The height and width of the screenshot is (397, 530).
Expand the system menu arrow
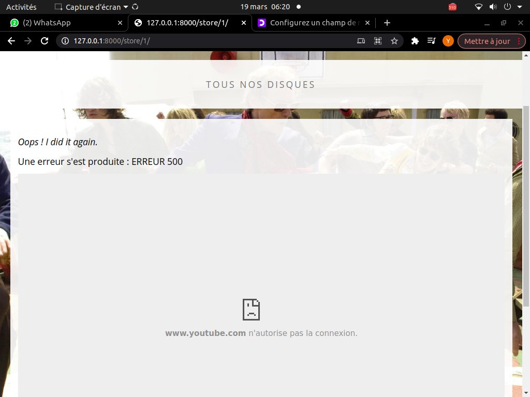(x=520, y=7)
